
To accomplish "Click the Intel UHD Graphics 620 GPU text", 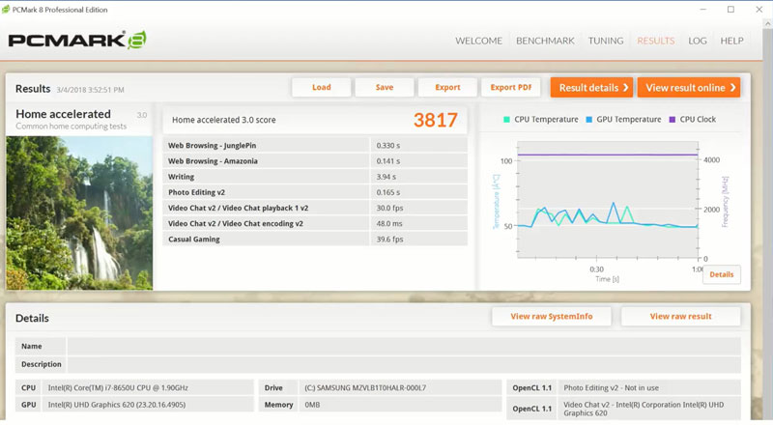I will coord(116,405).
